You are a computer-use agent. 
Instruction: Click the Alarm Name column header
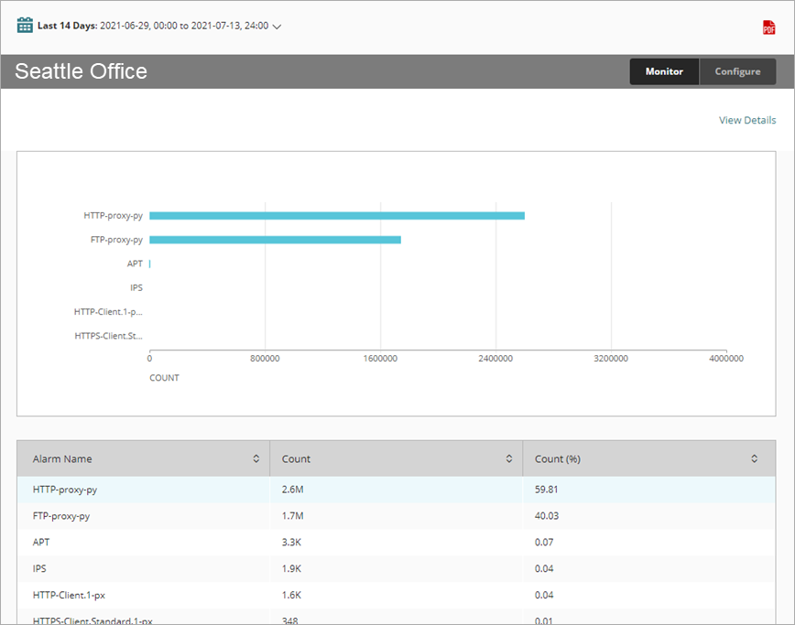coord(62,458)
